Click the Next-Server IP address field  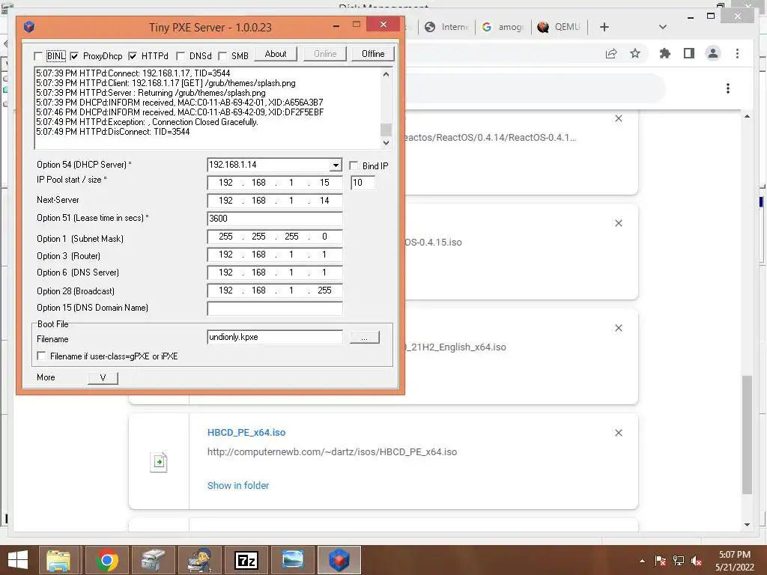click(x=274, y=201)
